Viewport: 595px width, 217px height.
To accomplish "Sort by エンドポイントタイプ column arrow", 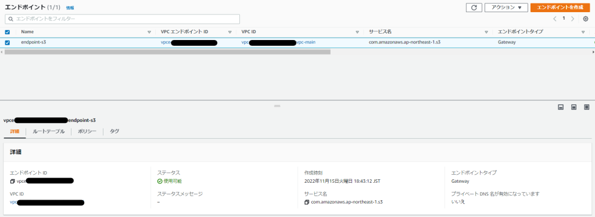I will pyautogui.click(x=583, y=32).
